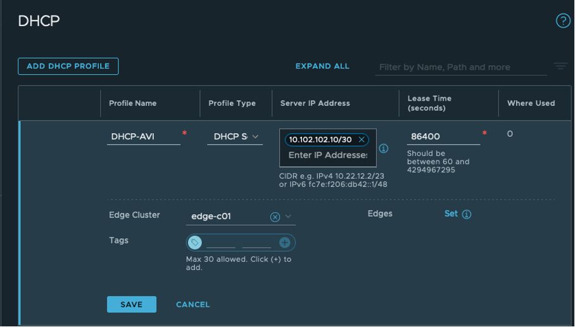Click the Profile Name column header
Viewport: 575px width, 327px height.
(x=133, y=103)
